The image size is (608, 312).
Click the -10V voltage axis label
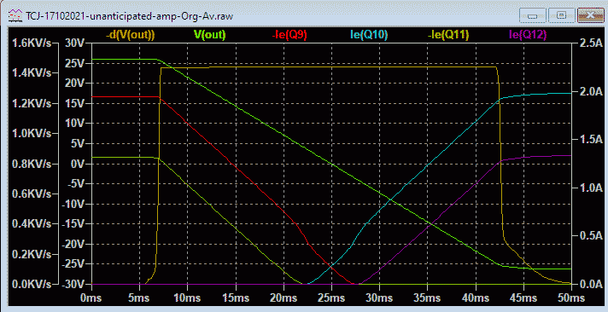pyautogui.click(x=73, y=204)
